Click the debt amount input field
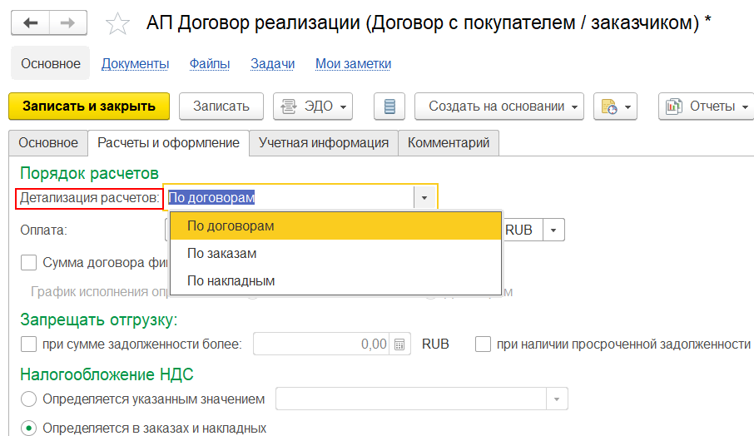Image resolution: width=754 pixels, height=436 pixels. point(320,344)
